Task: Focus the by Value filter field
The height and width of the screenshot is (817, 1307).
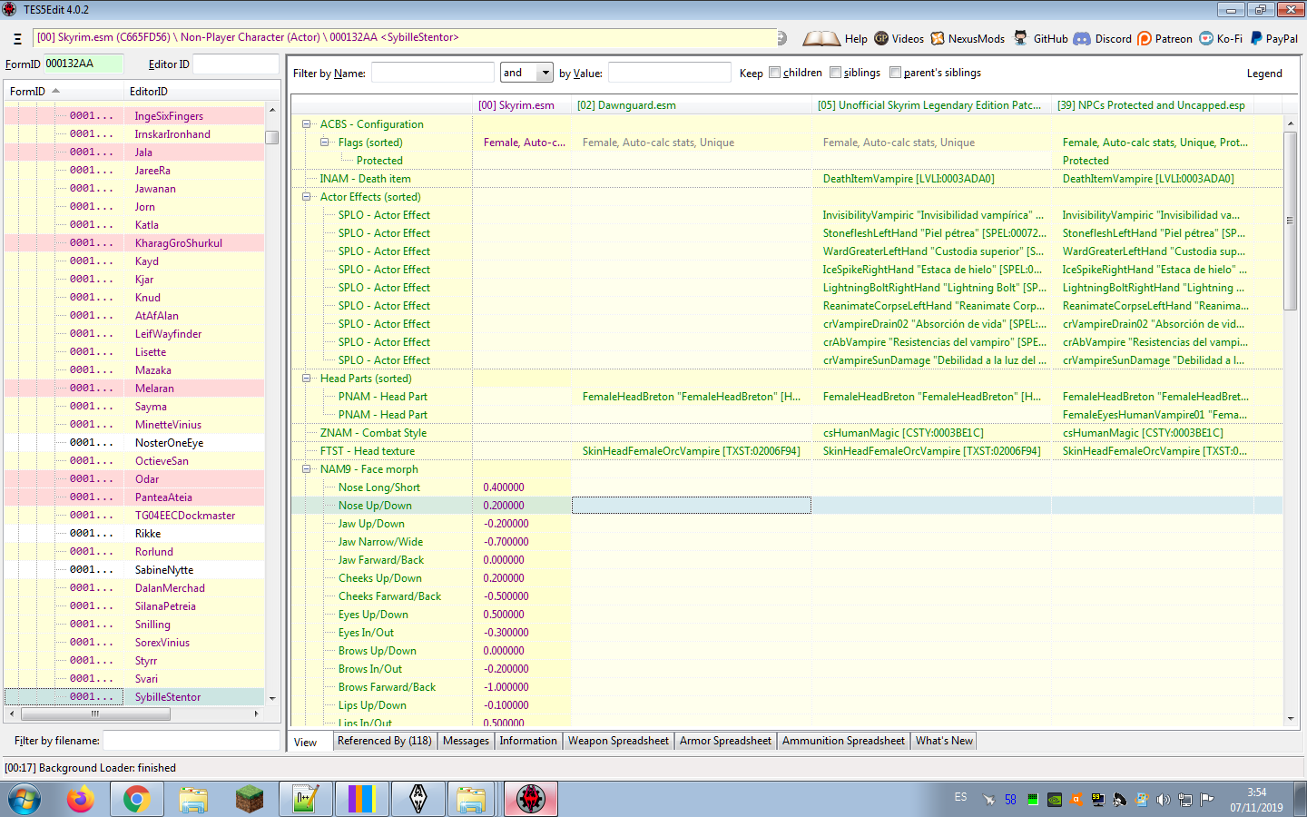Action: point(669,73)
